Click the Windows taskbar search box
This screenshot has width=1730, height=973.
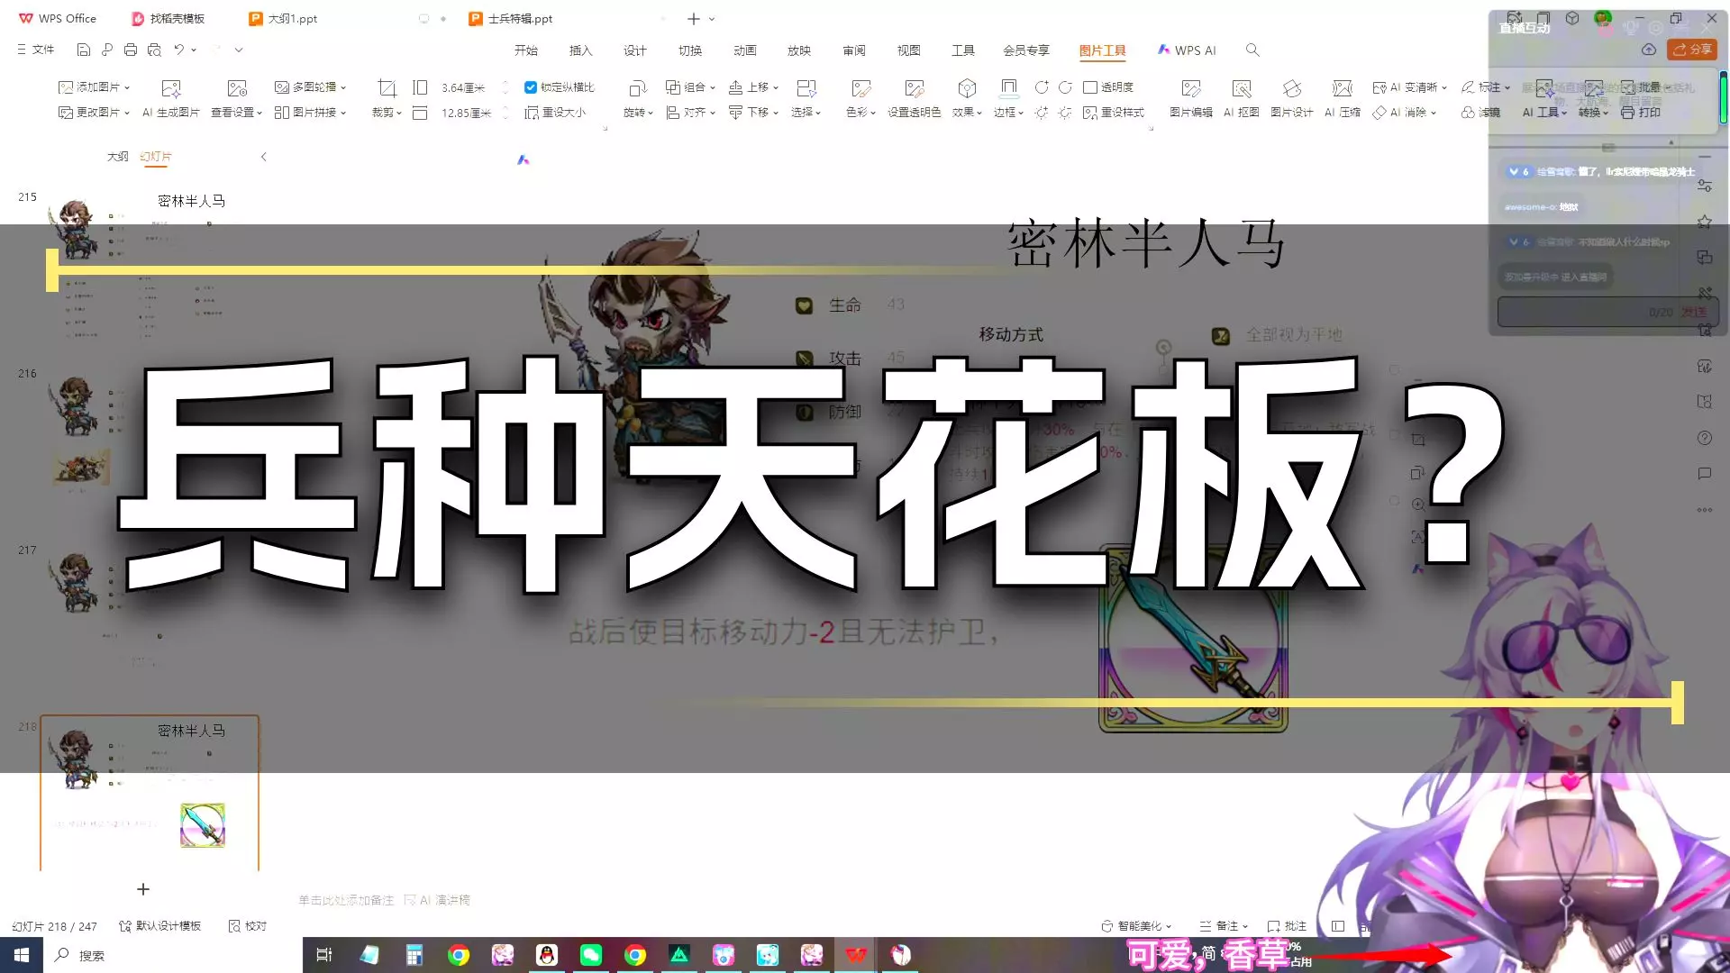(x=173, y=955)
